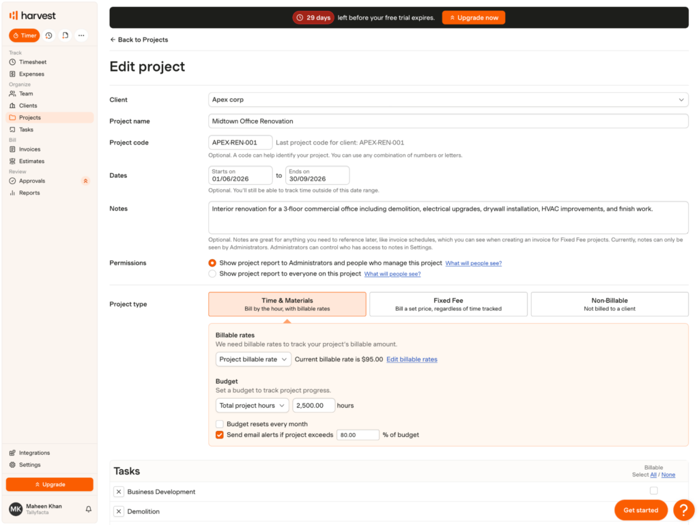Screen dimensions: 699x525
Task: Click the Team people icon
Action: click(12, 93)
